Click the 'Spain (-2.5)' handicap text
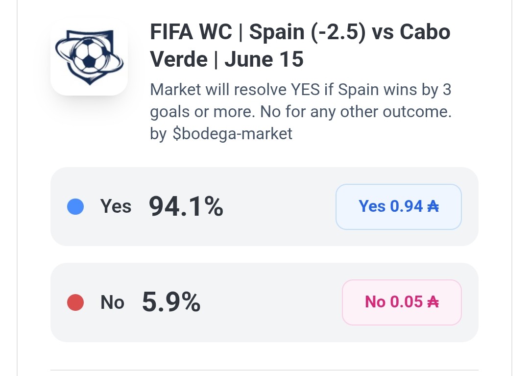Screen dimensions: 529x376 pos(307,33)
